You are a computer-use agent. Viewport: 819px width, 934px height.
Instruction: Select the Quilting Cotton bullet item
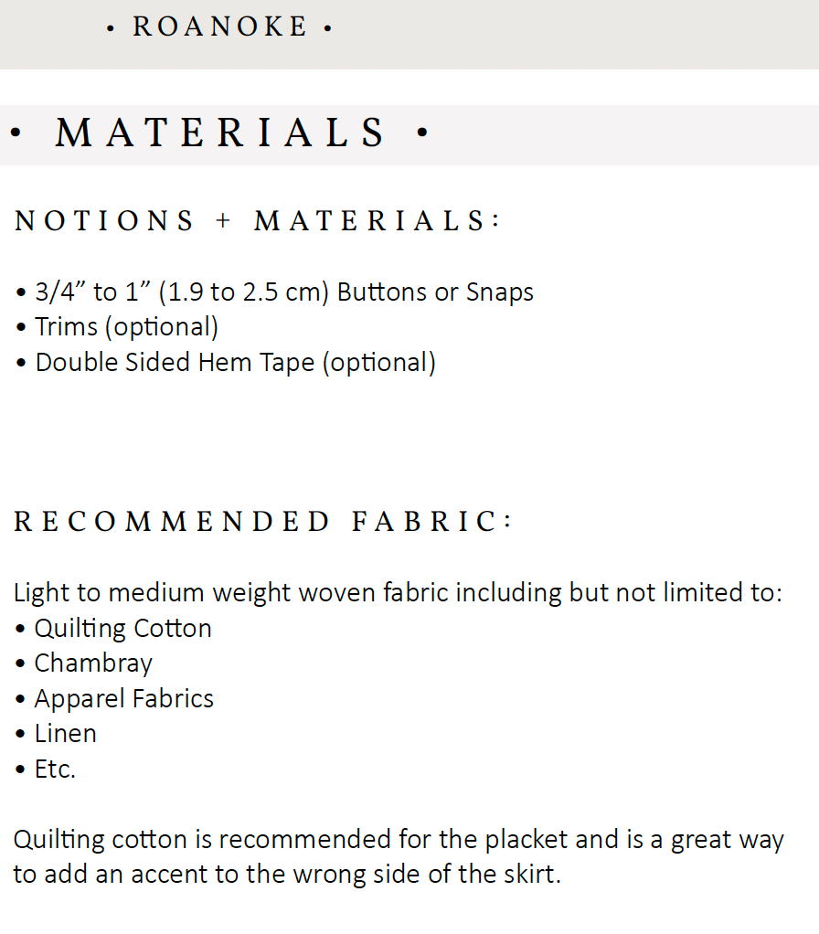[122, 629]
